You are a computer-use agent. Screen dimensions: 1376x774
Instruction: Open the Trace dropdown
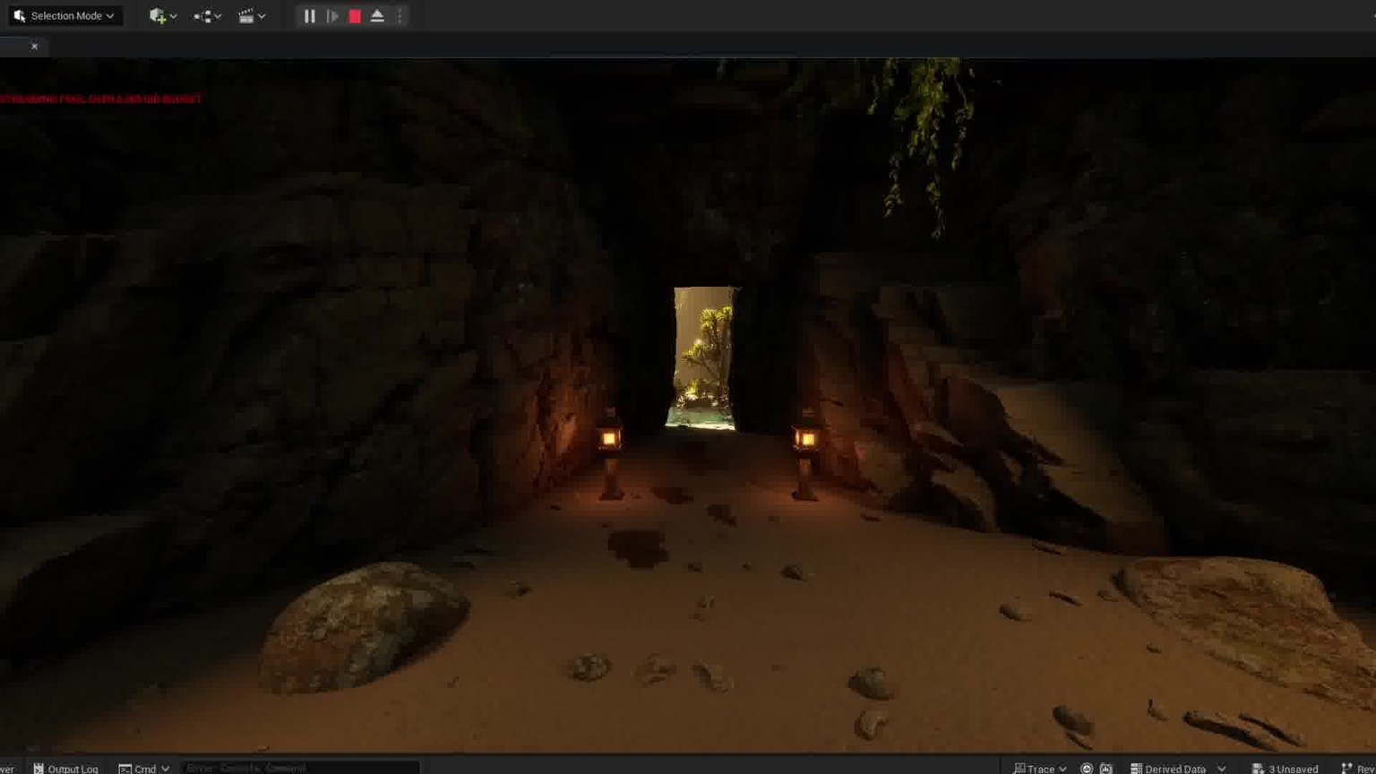click(x=1040, y=769)
